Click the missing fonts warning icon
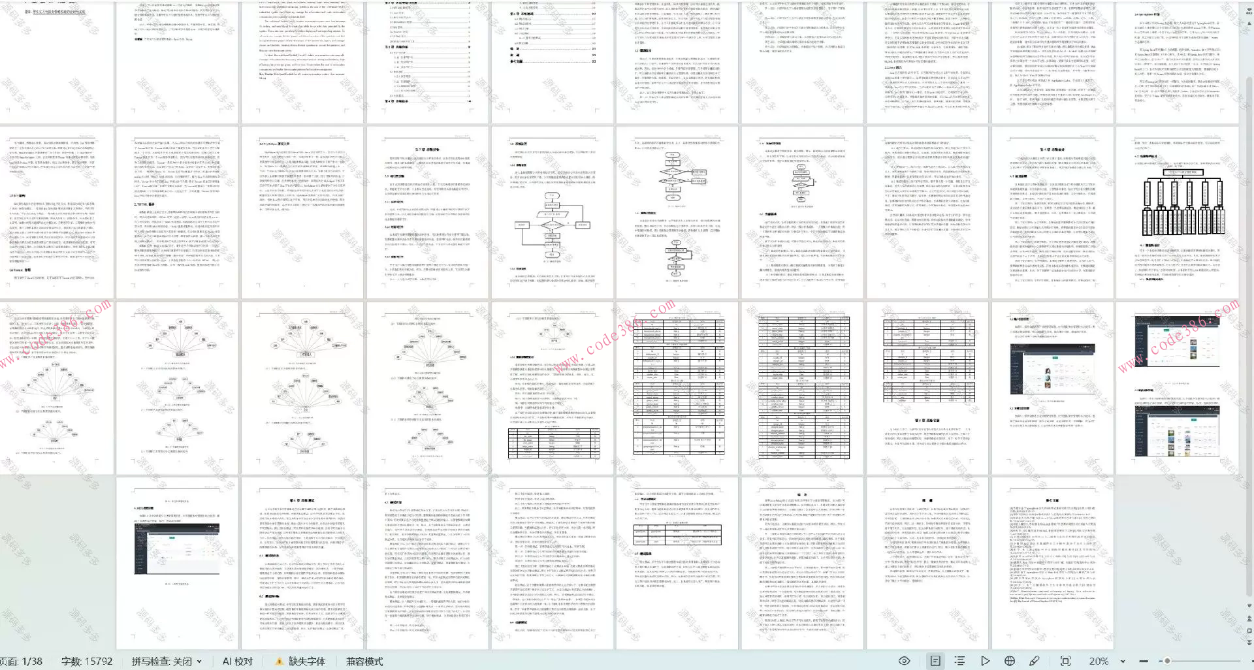The image size is (1254, 670). click(x=279, y=662)
